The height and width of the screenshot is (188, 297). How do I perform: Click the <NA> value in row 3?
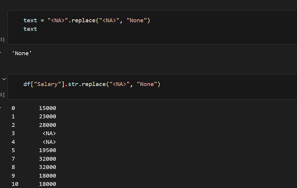click(49, 133)
